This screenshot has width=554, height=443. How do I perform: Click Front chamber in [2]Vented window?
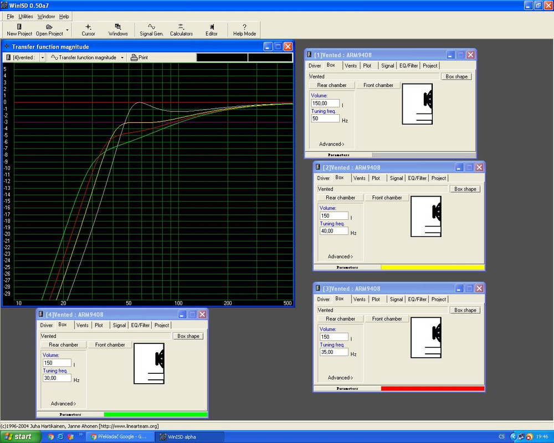pyautogui.click(x=387, y=198)
